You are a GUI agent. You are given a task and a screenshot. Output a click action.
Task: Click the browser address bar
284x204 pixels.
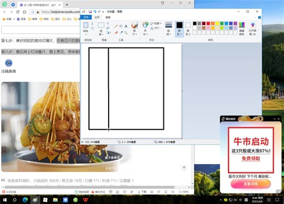(x=55, y=12)
